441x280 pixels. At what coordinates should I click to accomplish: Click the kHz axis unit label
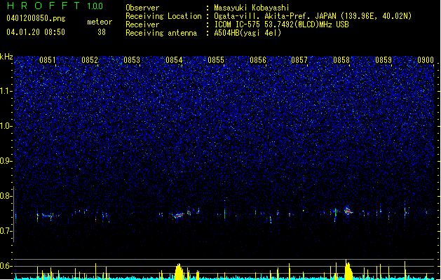click(x=6, y=57)
